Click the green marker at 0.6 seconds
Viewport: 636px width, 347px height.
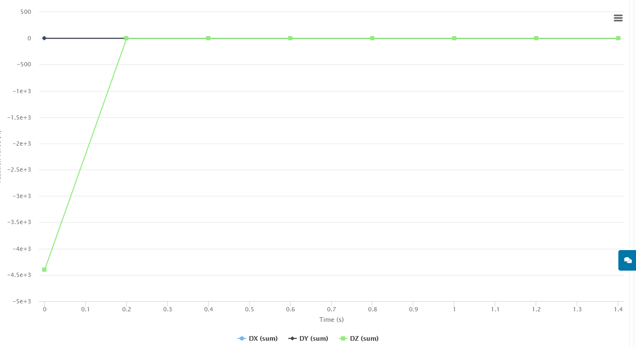[x=290, y=38]
